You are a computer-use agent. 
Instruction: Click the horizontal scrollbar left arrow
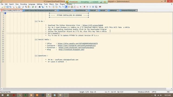(1, 89)
